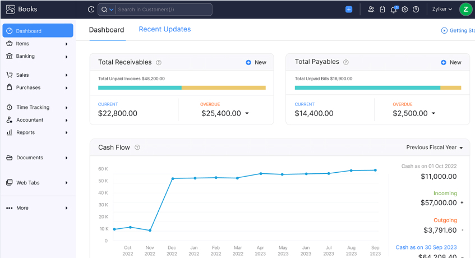Open the notifications bell
Screen dimensions: 475x258
[393, 10]
